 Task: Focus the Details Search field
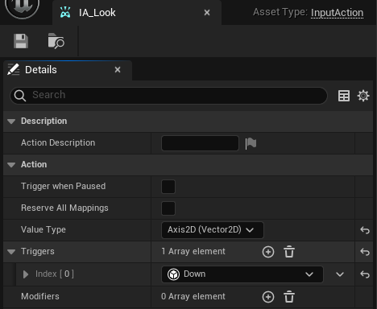(x=168, y=95)
